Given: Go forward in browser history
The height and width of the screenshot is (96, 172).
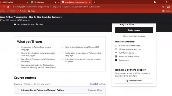Looking at the screenshot, I should (x=4, y=7).
